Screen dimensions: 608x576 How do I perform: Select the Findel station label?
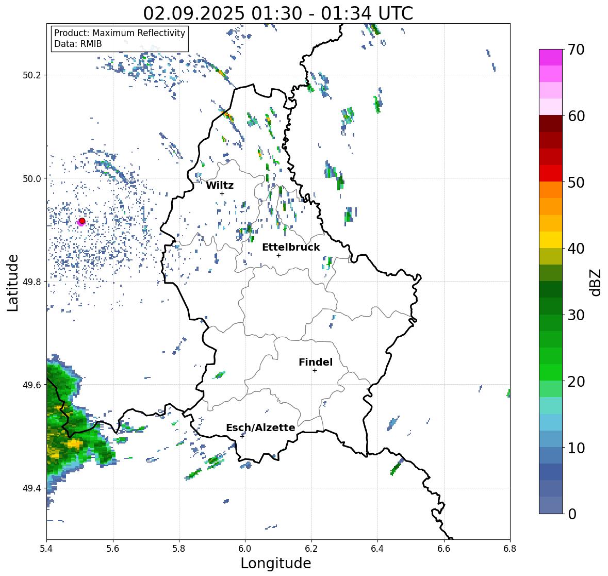click(316, 362)
